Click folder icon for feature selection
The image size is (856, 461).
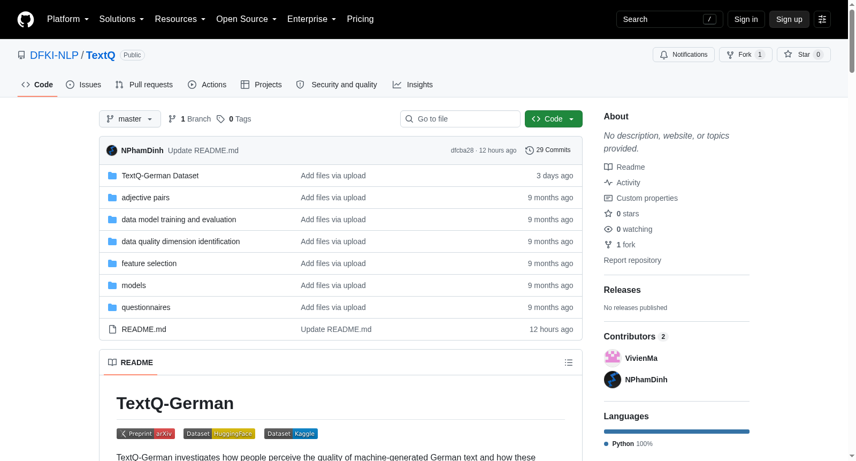click(112, 263)
